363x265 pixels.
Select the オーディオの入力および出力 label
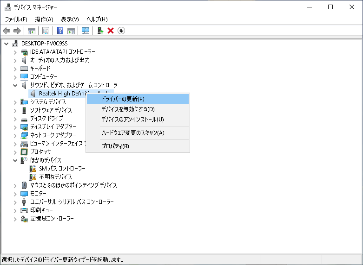point(60,60)
